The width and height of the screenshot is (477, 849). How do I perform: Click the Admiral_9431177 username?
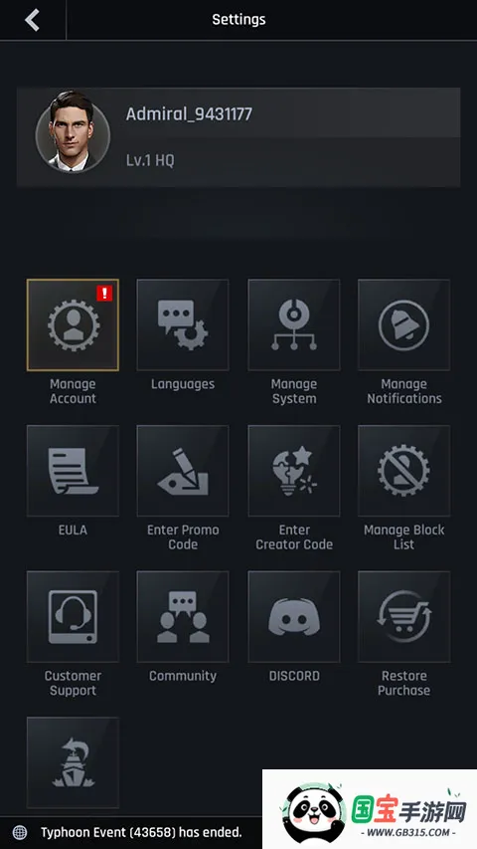[x=189, y=113]
